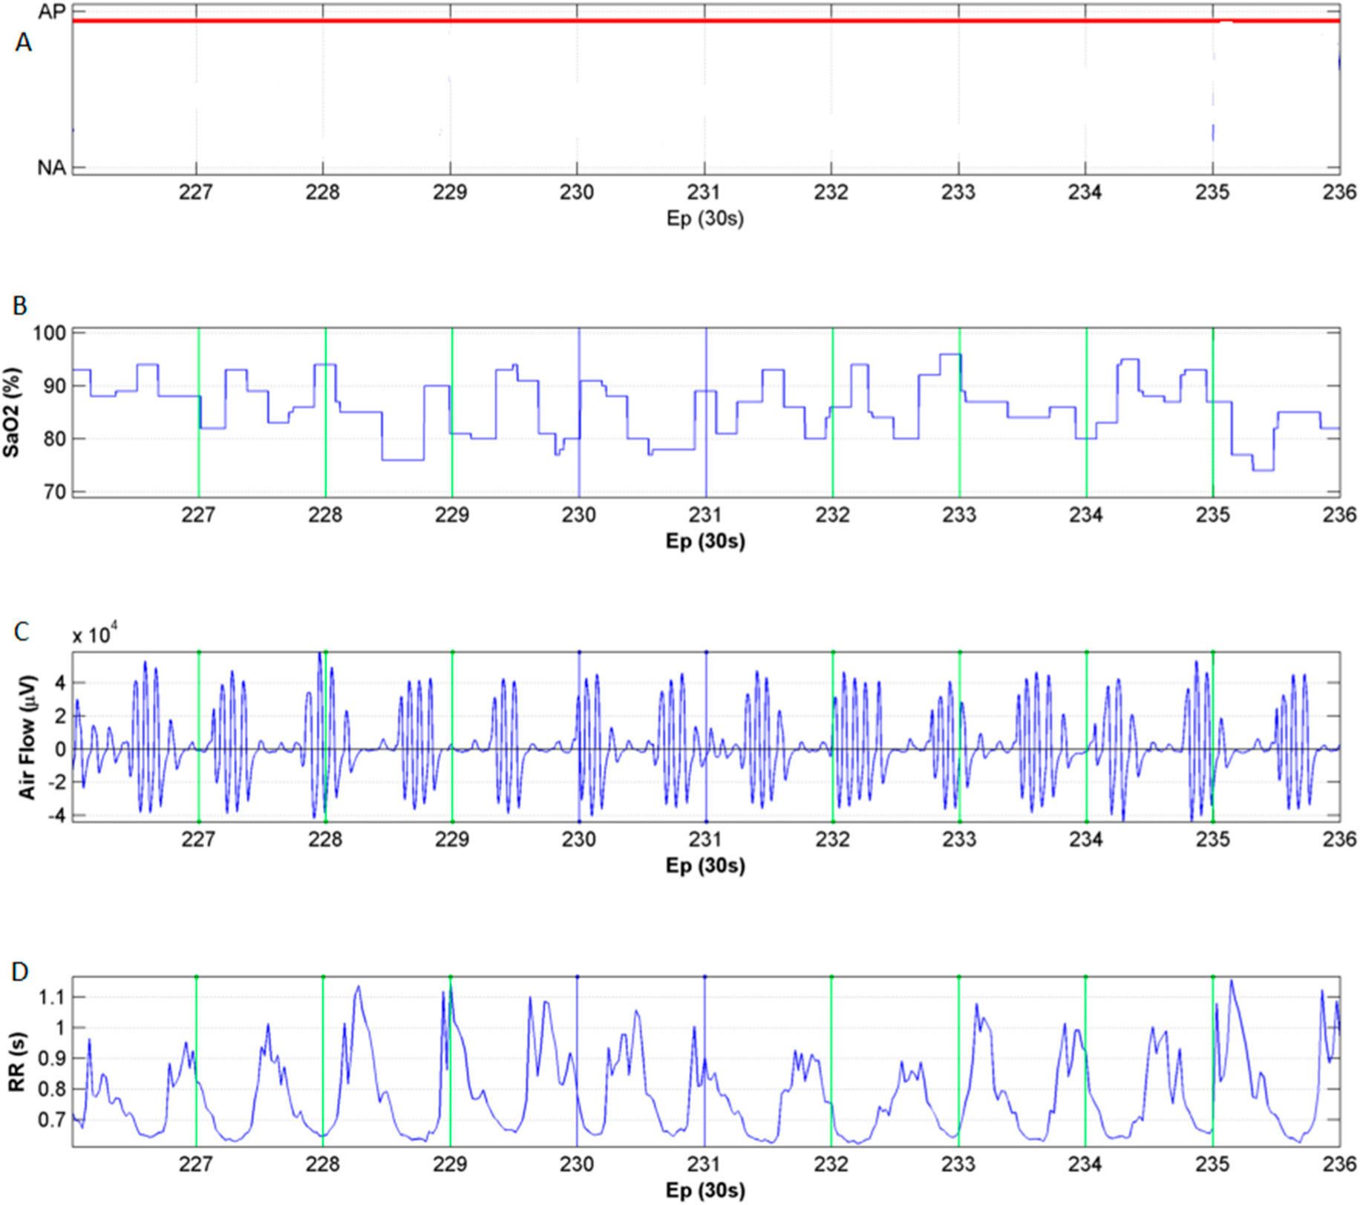Click the 100 tick on SaO2 axis
Viewport: 1360px width, 1205px height.
point(49,333)
